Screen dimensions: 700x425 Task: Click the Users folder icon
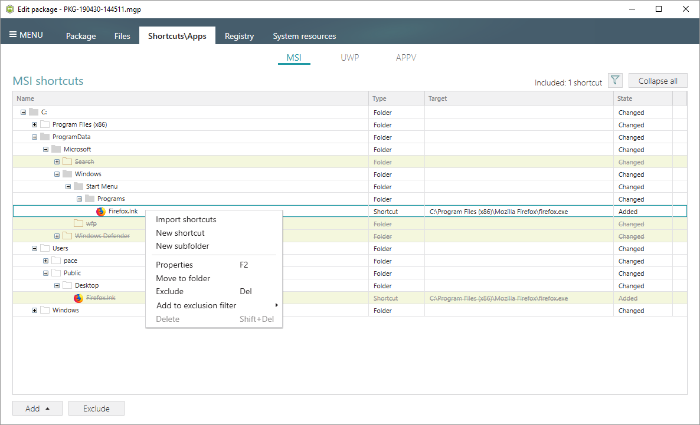tap(45, 248)
